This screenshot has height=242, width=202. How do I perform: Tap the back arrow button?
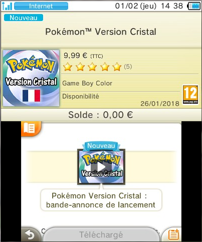[31, 234]
